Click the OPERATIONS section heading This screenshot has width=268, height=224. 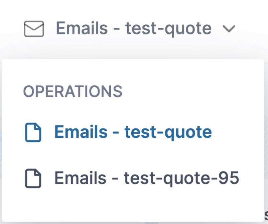73,91
